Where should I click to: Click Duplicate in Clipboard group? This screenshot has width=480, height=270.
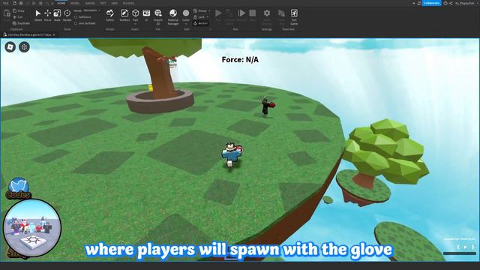click(21, 23)
